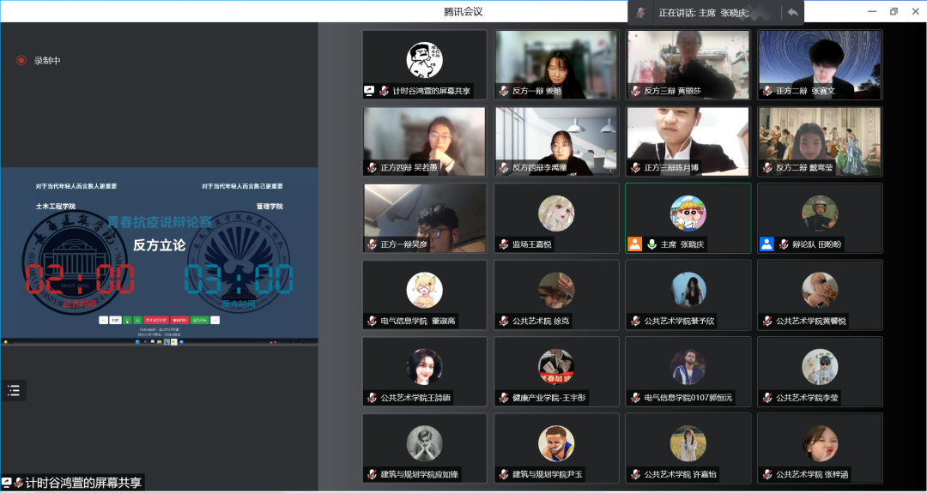
Task: Click muted mic icon of 公共艺术院 徐克
Action: 504,322
